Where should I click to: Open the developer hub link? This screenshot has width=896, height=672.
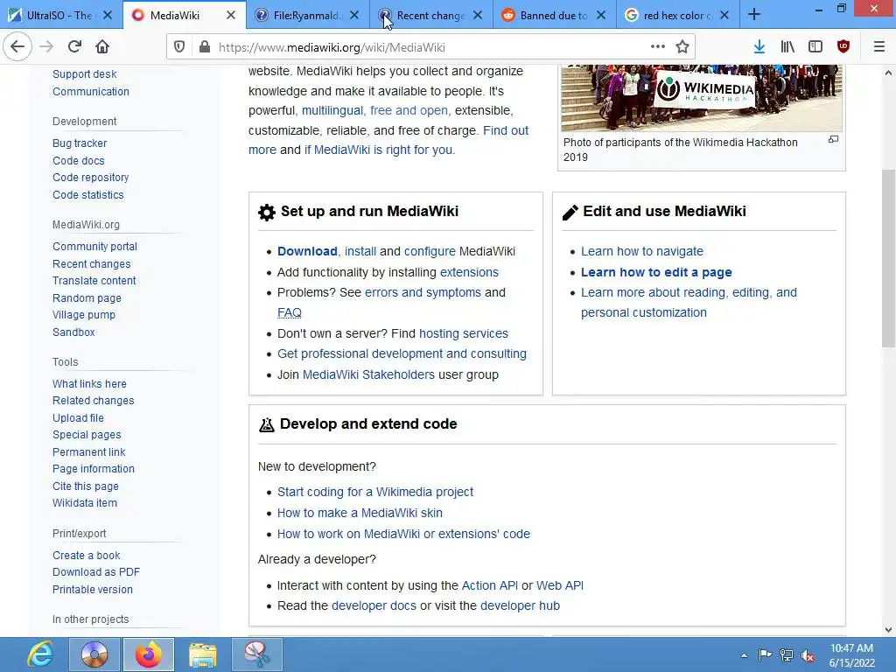tap(520, 605)
